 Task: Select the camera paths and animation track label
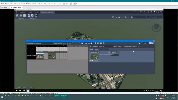(31, 55)
